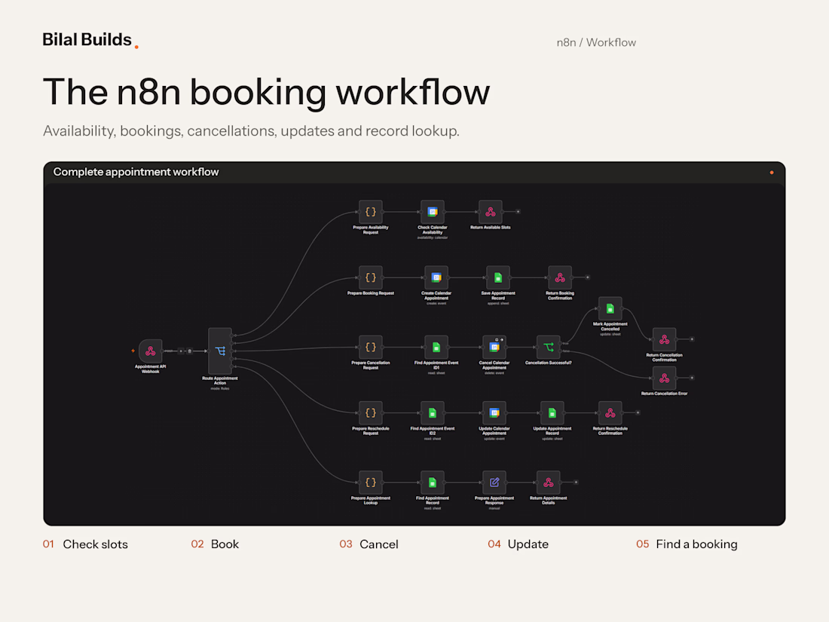The height and width of the screenshot is (622, 829).
Task: Open the Return Reschedule Confirmation node
Action: coord(610,412)
